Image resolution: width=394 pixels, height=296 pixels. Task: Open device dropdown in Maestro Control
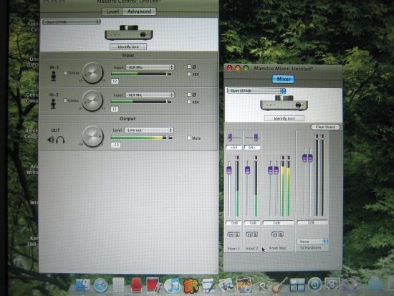(72, 22)
